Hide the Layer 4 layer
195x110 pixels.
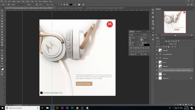pyautogui.click(x=157, y=62)
